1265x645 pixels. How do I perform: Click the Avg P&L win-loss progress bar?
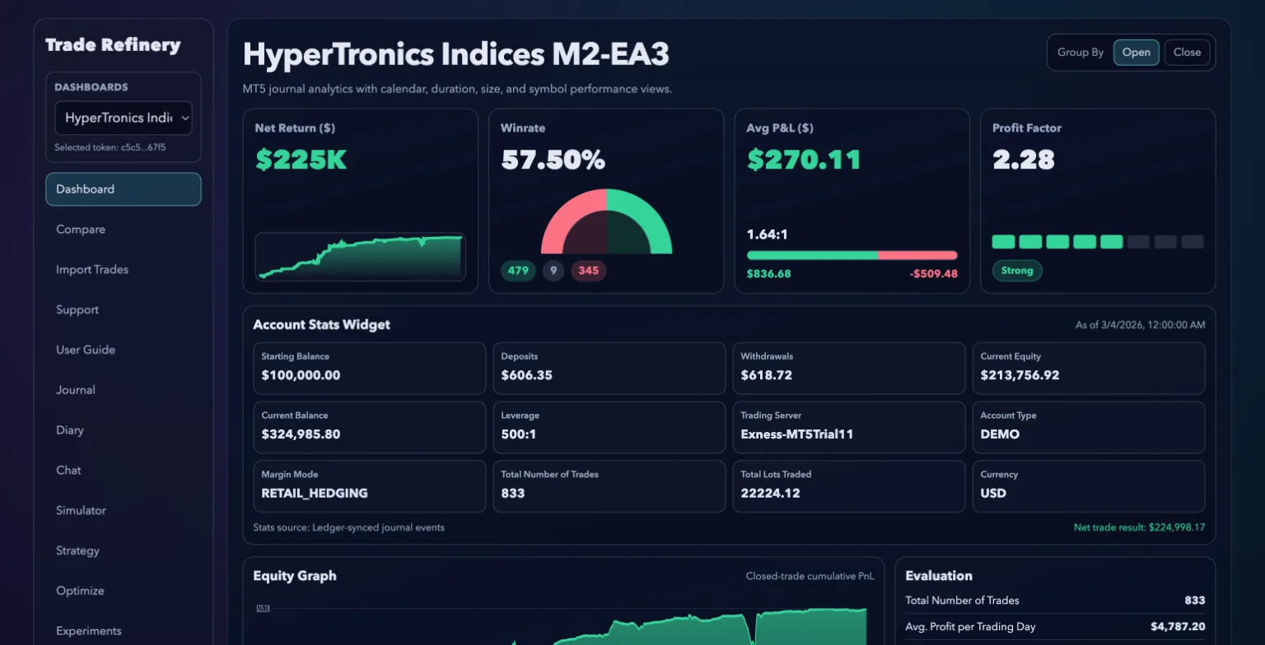click(x=851, y=255)
